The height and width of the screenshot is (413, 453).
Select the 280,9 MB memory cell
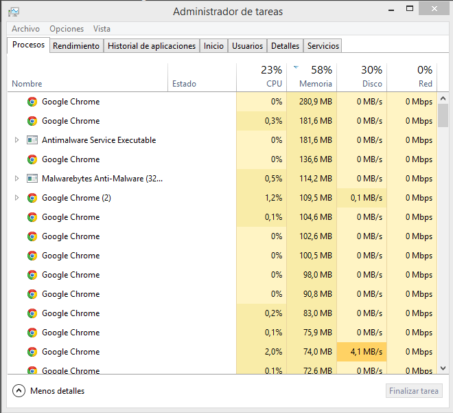(312, 102)
